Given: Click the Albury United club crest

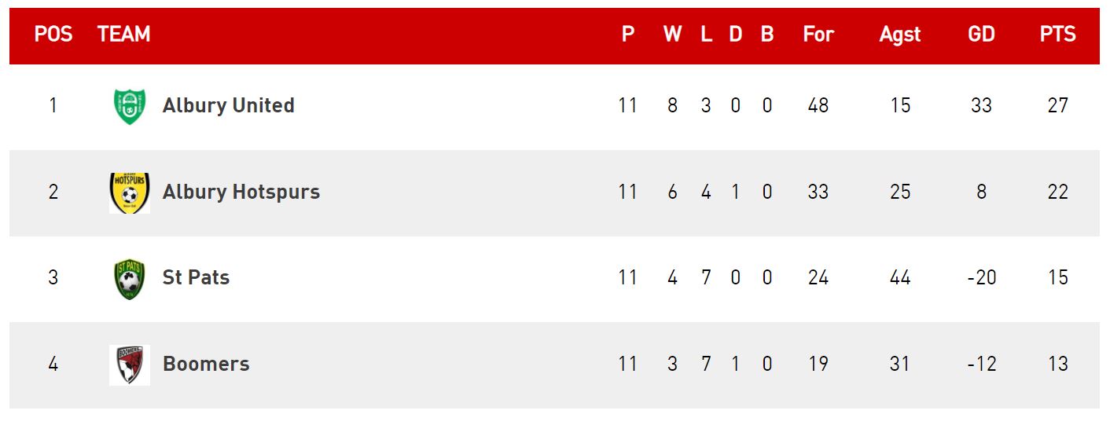Looking at the screenshot, I should 130,106.
